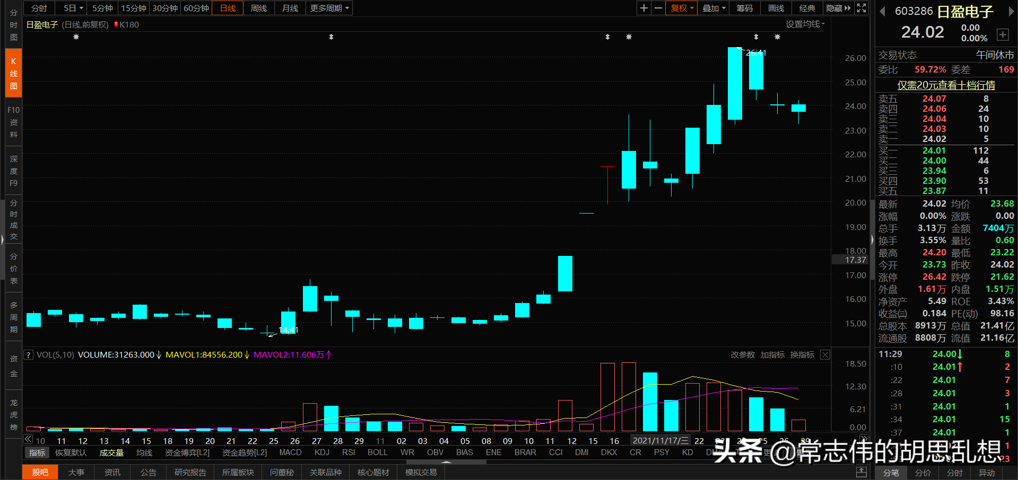The image size is (1018, 480).
Task: Open the 股吧 tab at the bottom
Action: click(40, 472)
